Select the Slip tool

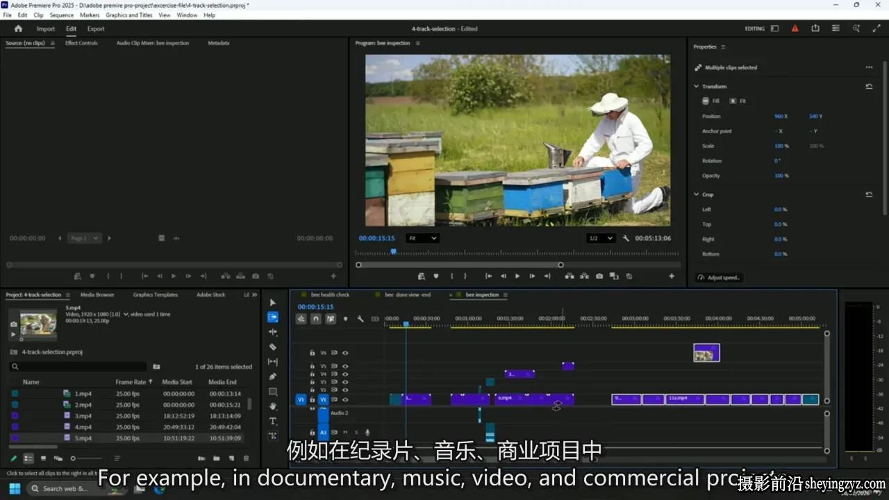(272, 362)
